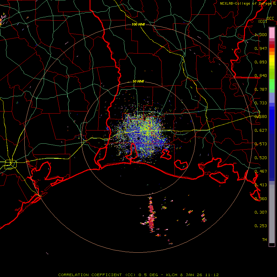Click the 0.253 scale value
277x277 pixels.
pyautogui.click(x=261, y=226)
